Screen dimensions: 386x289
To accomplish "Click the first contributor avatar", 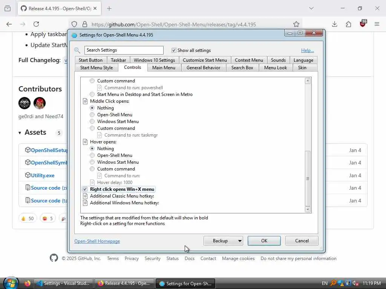I will (x=25, y=103).
